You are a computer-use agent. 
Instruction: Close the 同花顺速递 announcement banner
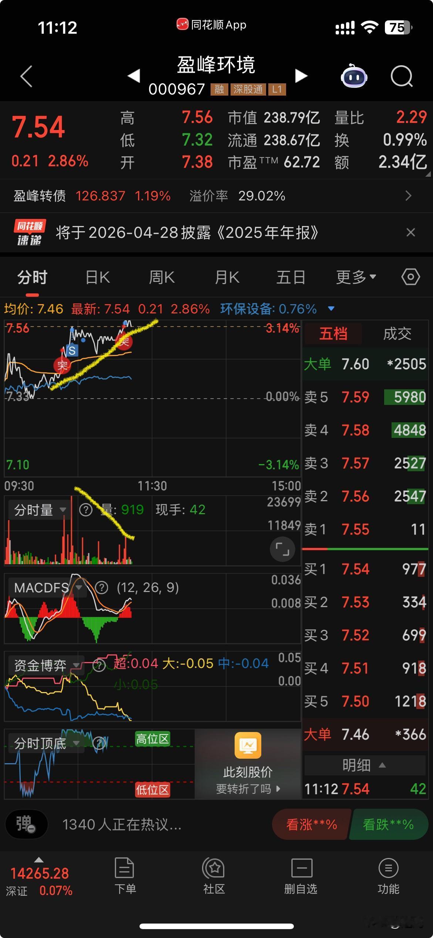pyautogui.click(x=410, y=233)
